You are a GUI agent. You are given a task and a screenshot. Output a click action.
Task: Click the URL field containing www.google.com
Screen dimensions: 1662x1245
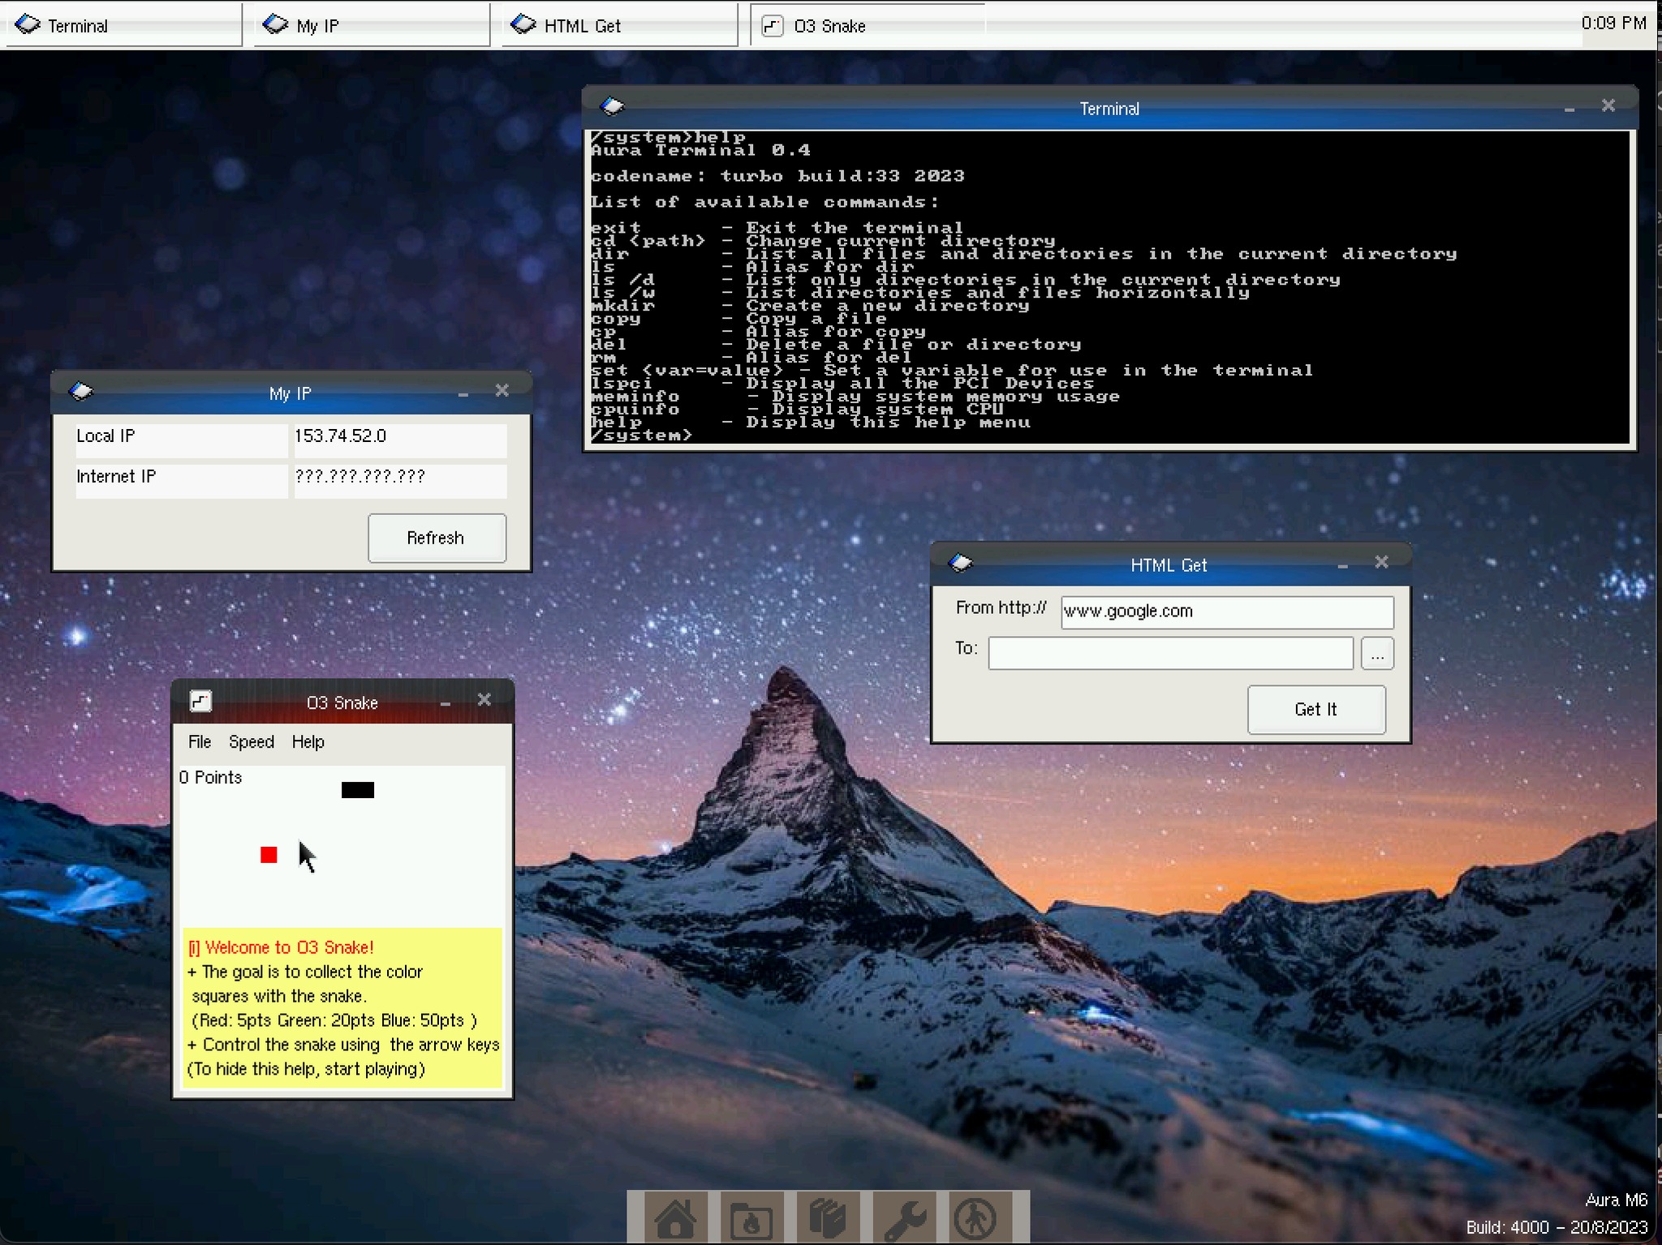pyautogui.click(x=1225, y=612)
